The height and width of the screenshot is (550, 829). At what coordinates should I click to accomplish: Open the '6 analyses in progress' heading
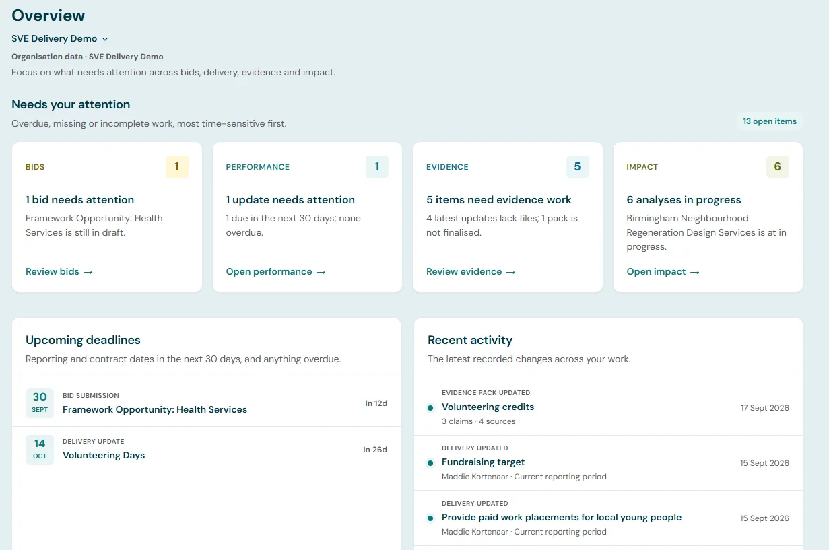coord(684,200)
